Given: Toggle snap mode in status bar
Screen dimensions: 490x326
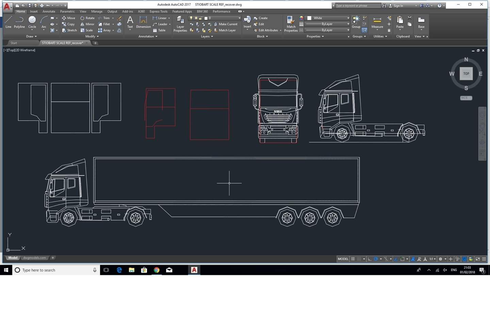Looking at the screenshot, I should click(359, 259).
